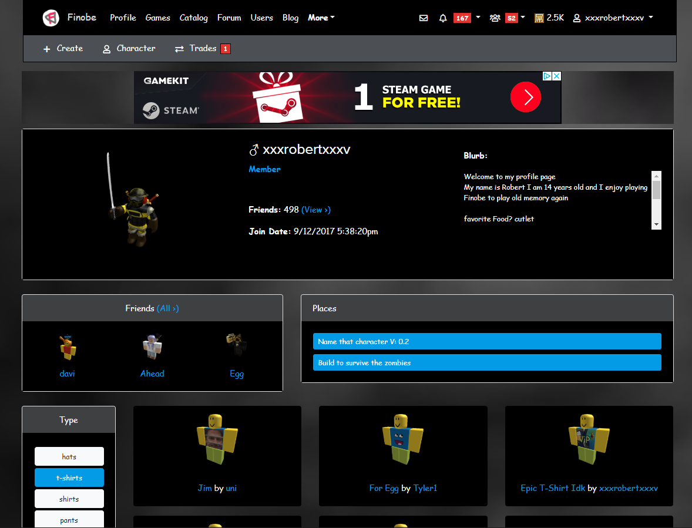Image resolution: width=692 pixels, height=528 pixels.
Task: Click the 167 notifications count badge
Action: tap(462, 18)
